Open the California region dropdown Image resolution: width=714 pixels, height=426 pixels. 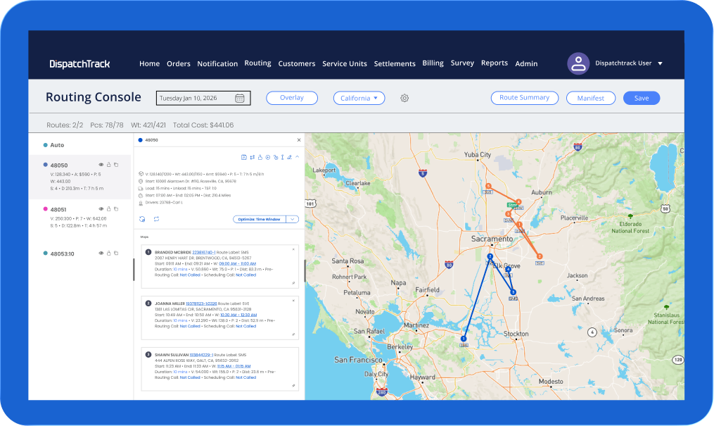(359, 98)
